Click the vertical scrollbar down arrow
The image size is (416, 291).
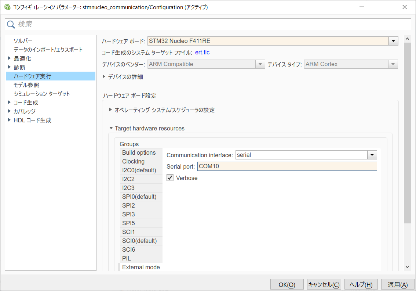407,267
